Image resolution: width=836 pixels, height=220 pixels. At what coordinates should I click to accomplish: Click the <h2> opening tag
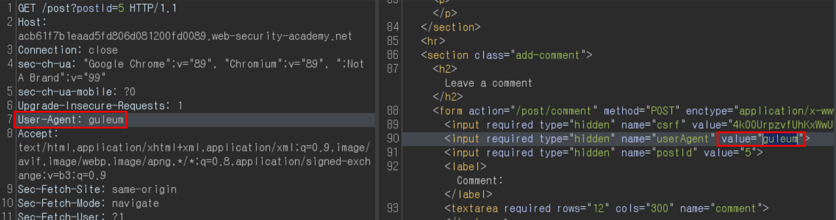point(445,69)
